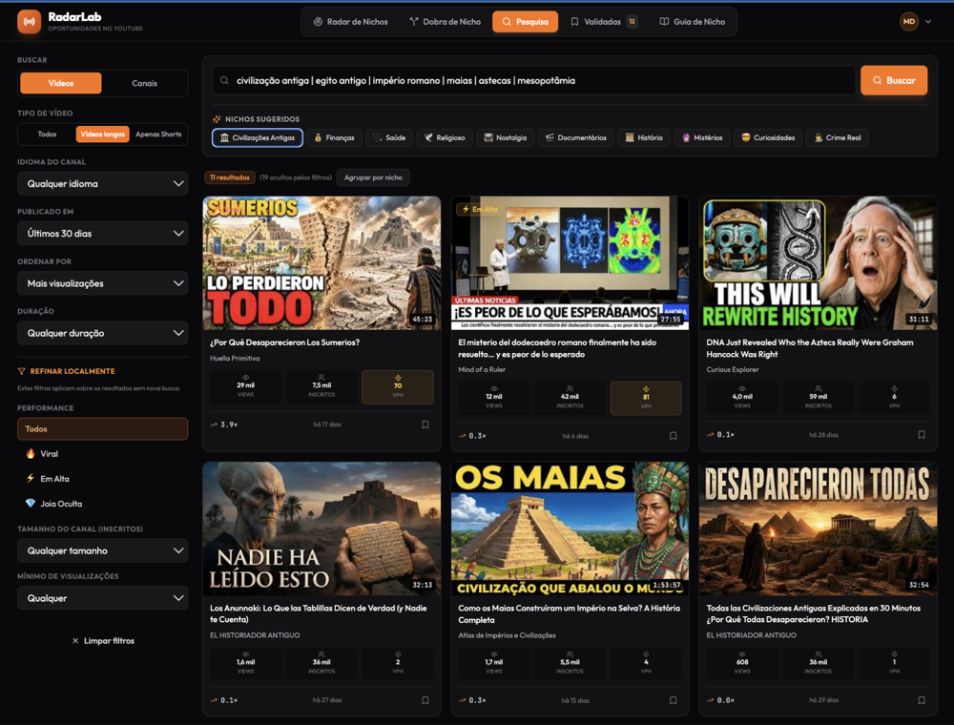The width and height of the screenshot is (954, 725).
Task: Click the 3.9× trend indicator on Sumerios card
Action: pyautogui.click(x=224, y=425)
